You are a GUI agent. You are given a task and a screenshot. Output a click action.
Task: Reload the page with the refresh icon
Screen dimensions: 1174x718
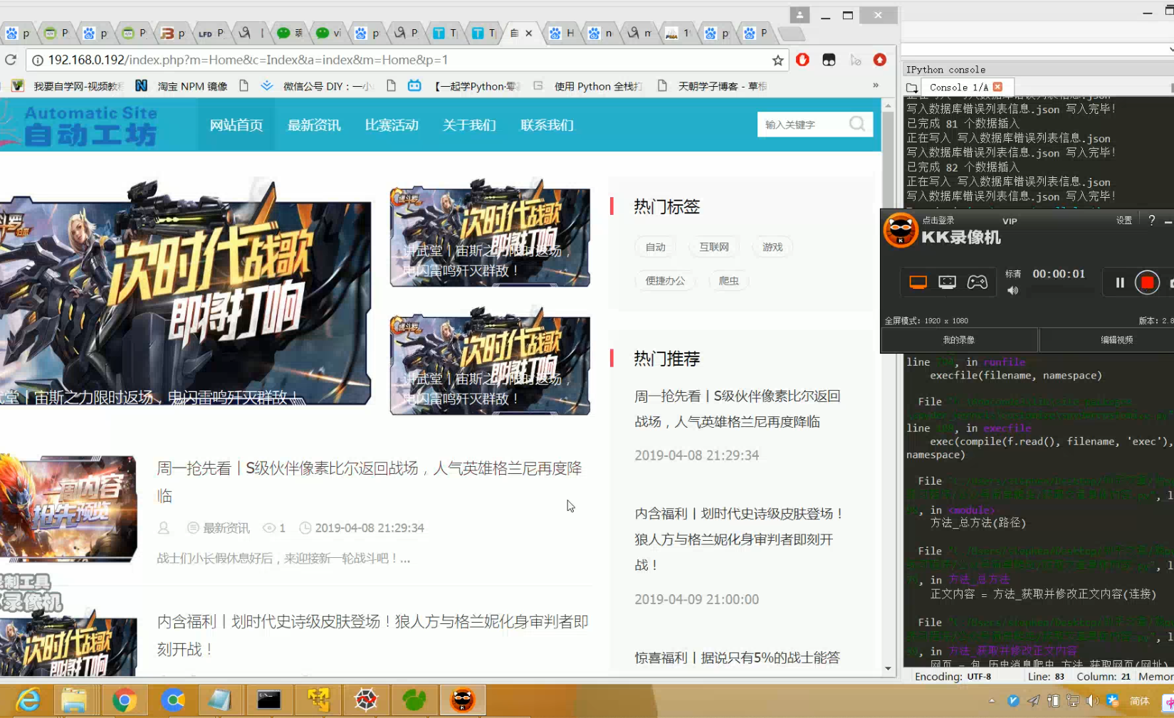11,60
